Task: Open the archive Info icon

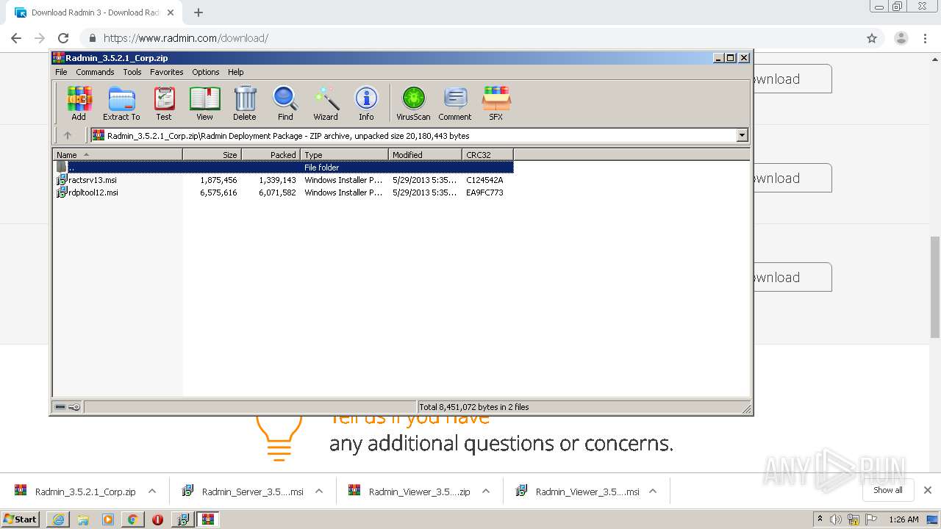Action: tap(366, 103)
